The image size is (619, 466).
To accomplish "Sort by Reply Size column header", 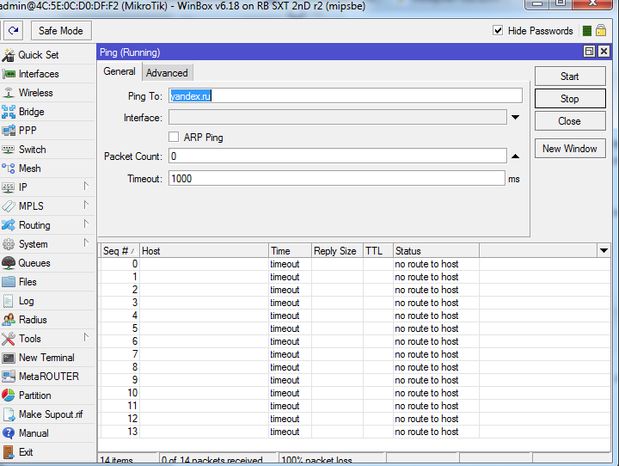I will pos(337,251).
